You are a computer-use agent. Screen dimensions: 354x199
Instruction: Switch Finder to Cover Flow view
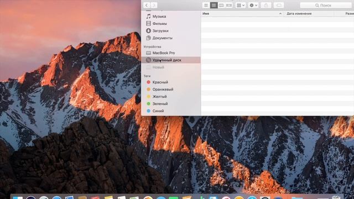tap(229, 5)
